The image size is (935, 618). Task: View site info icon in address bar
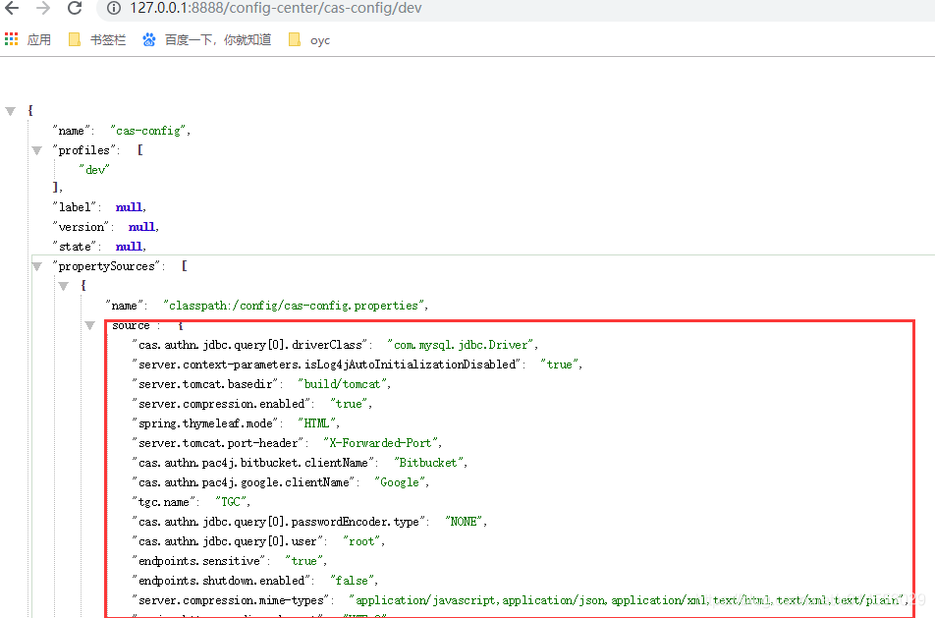113,8
